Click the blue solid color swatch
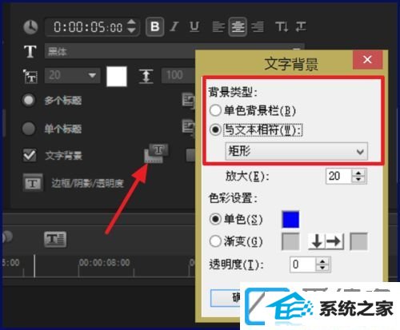 290,220
